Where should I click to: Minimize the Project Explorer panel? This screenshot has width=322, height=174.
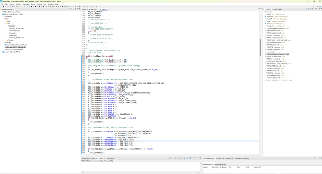tap(77, 9)
